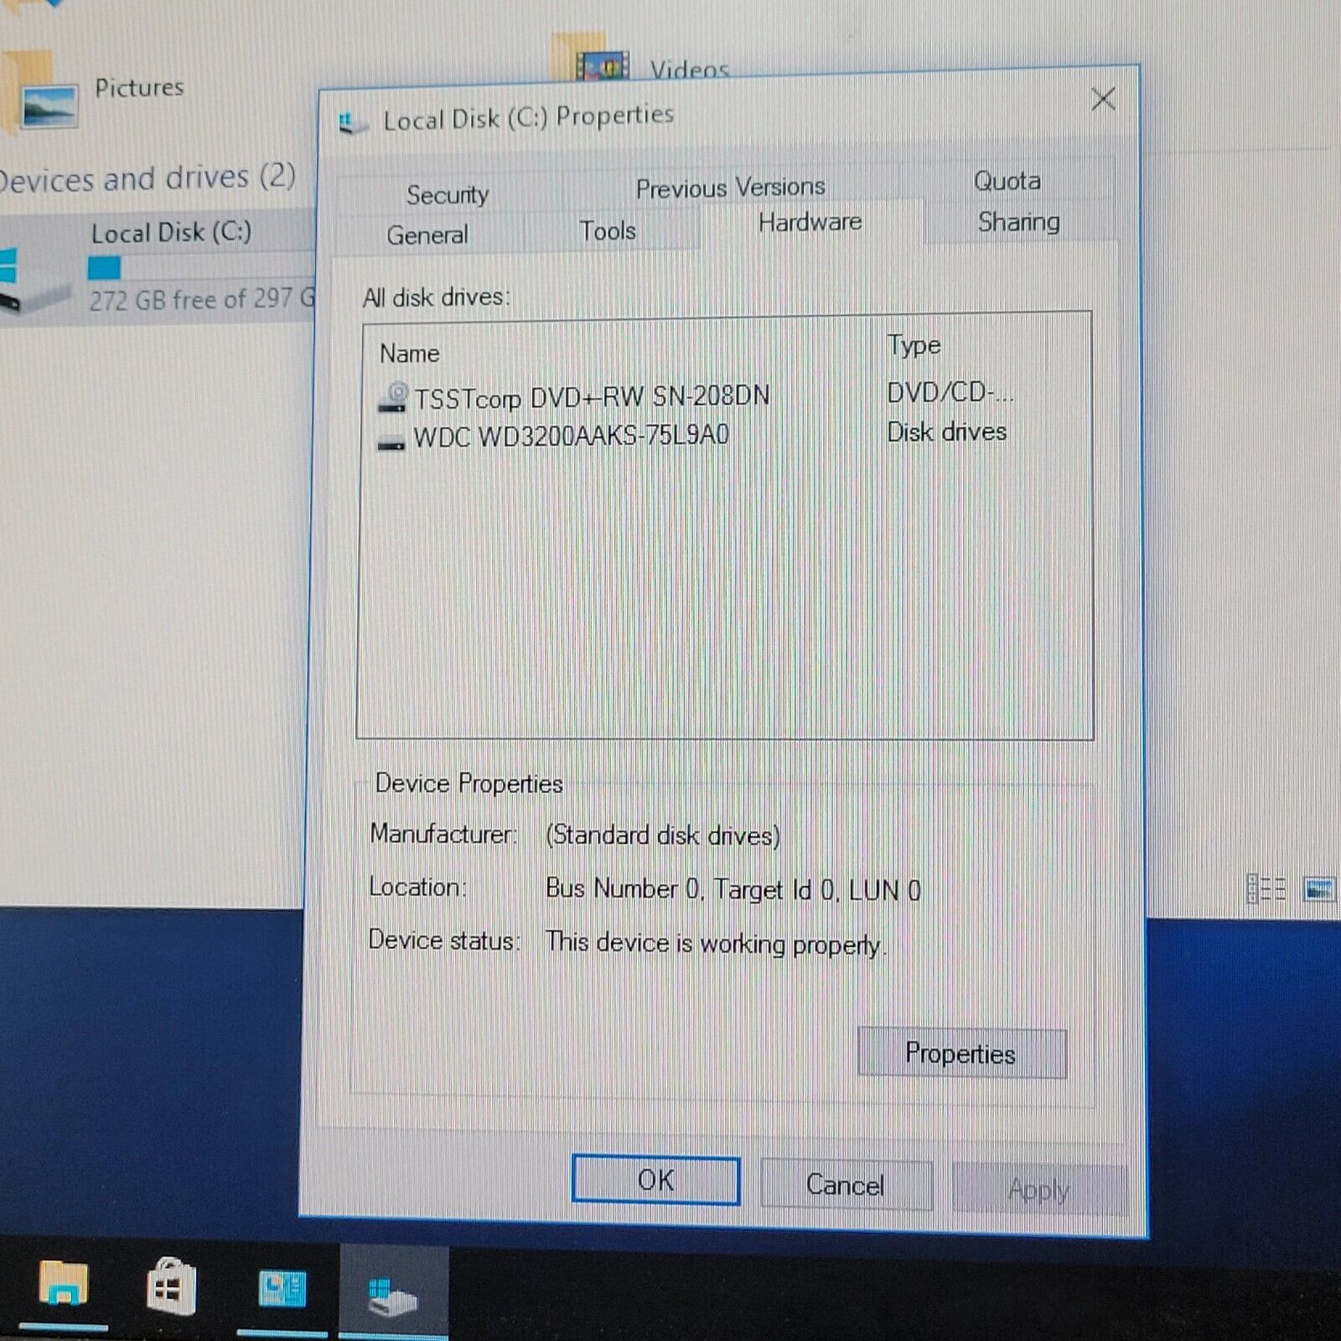Confirm with the OK button
Viewport: 1341px width, 1341px height.
(x=655, y=1180)
